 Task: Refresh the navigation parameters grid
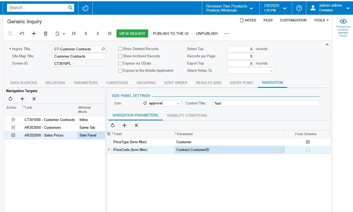coord(113,125)
